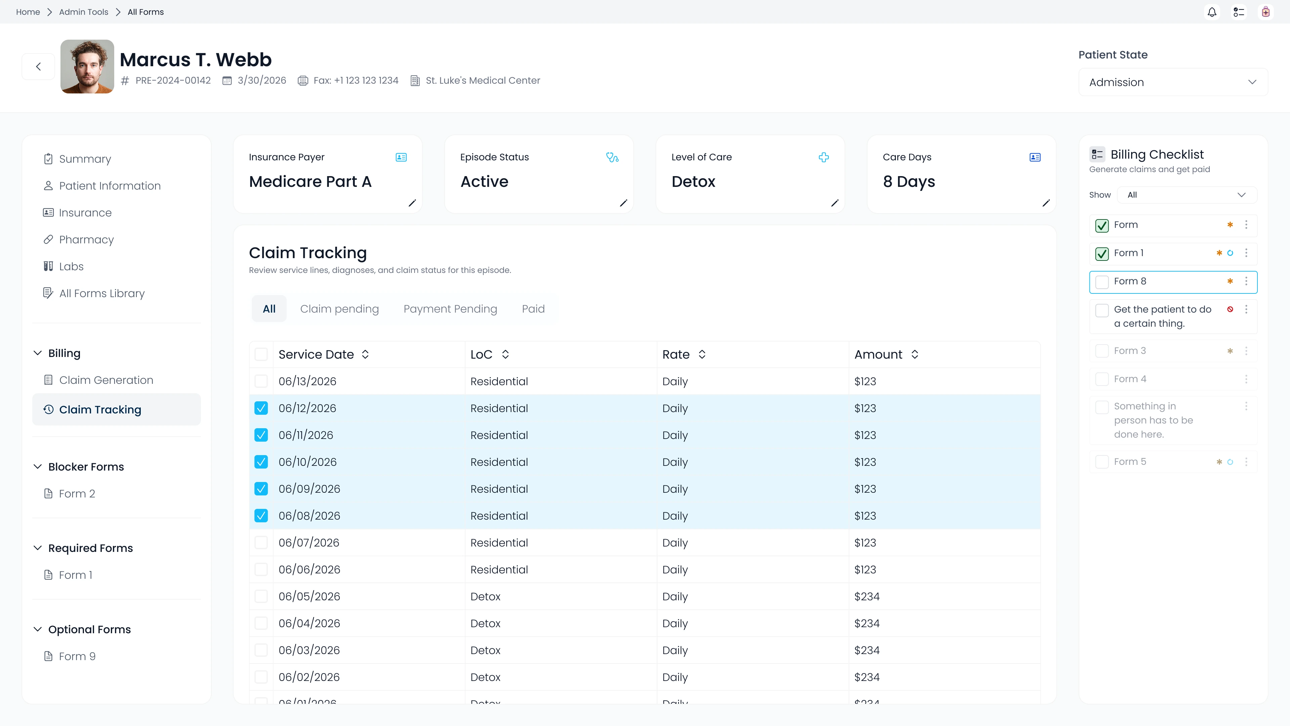The image size is (1290, 726).
Task: Go back using the left arrow button
Action: pyautogui.click(x=38, y=67)
